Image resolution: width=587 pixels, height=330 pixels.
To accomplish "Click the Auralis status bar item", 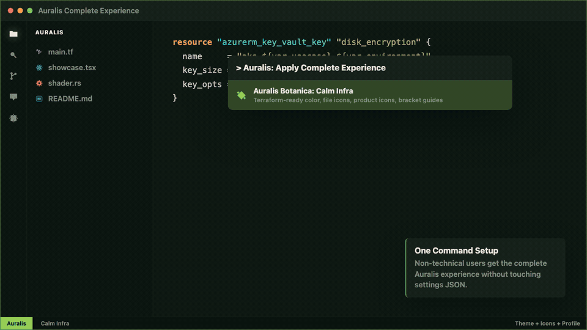I will pyautogui.click(x=17, y=323).
